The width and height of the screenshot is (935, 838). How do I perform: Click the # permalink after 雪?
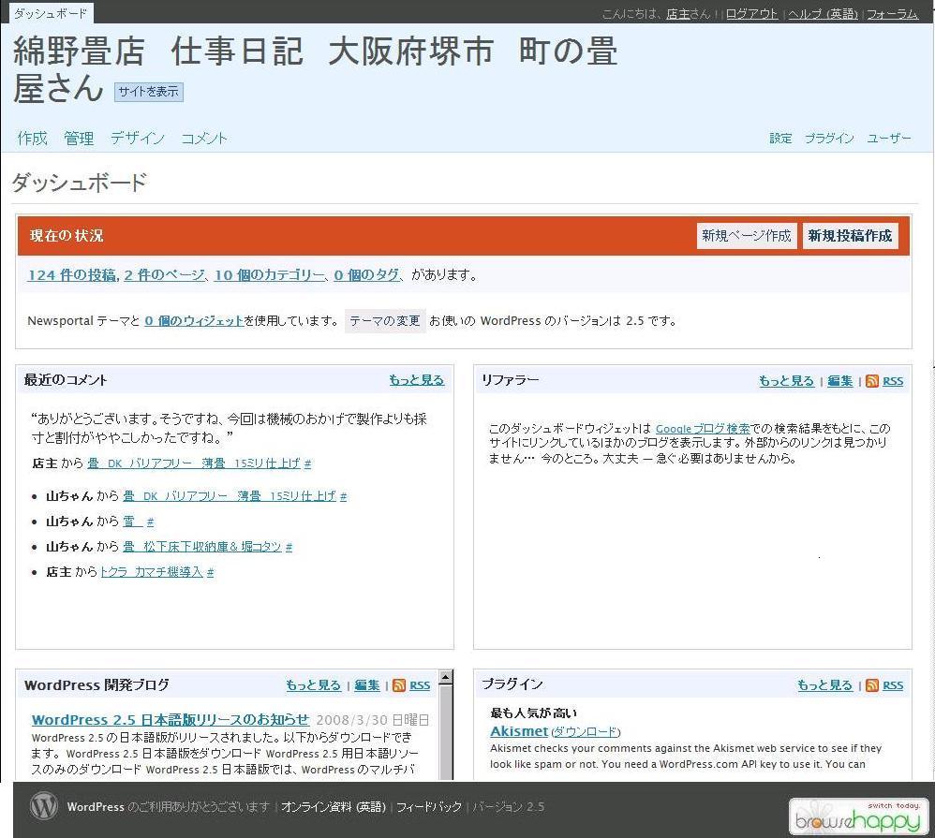click(x=150, y=522)
